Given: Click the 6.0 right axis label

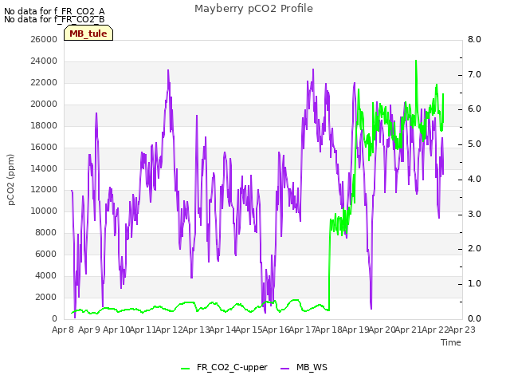Looking at the screenshot, I should pyautogui.click(x=474, y=109).
